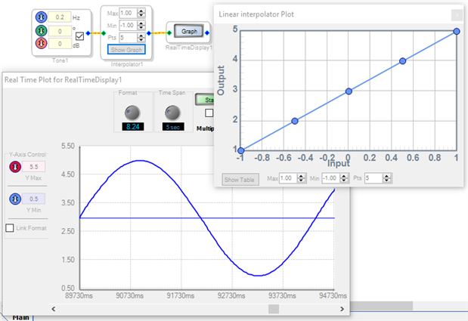Click the Interpolator1 output connector pin
Viewport: 468px width, 321px height.
point(149,33)
